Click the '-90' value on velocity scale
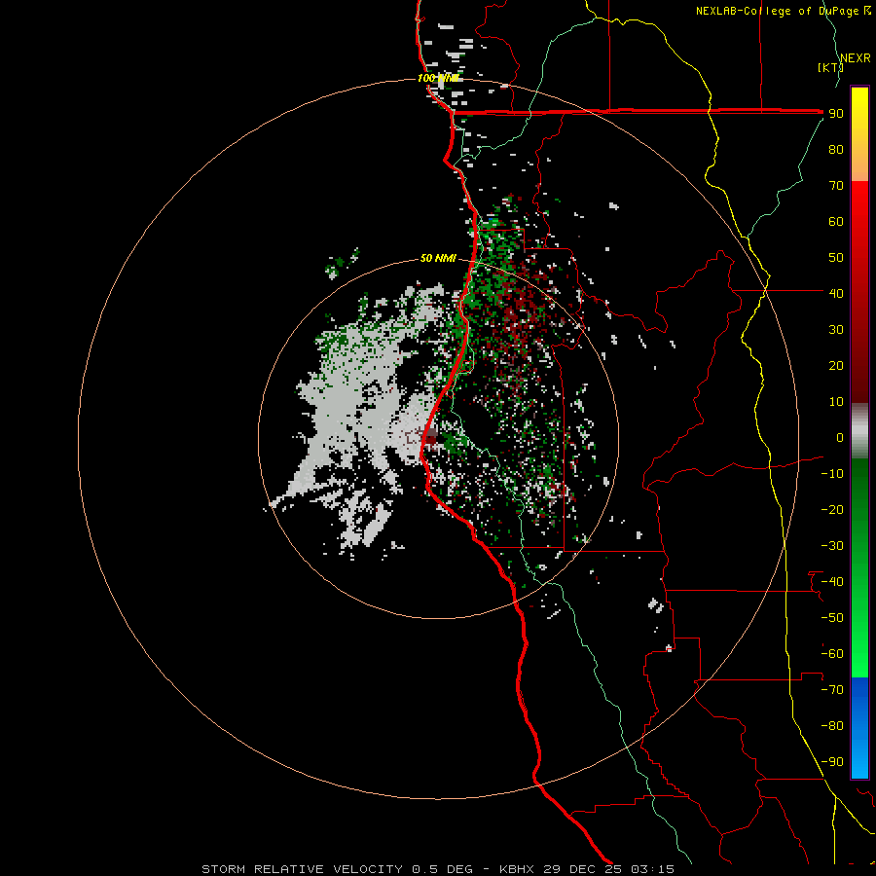The height and width of the screenshot is (876, 876). pyautogui.click(x=832, y=762)
